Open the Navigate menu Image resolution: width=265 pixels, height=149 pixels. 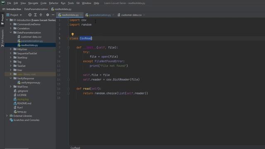tap(33, 3)
